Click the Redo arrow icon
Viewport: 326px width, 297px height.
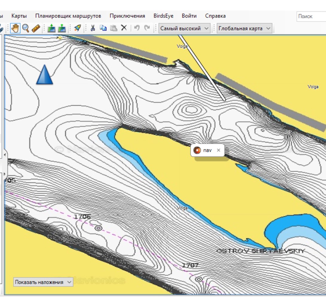pyautogui.click(x=147, y=28)
